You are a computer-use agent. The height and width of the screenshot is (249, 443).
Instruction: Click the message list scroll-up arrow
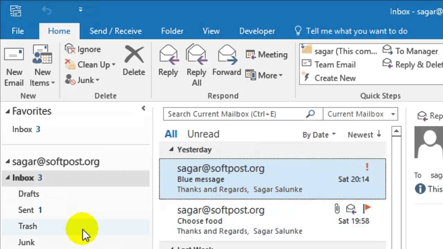pos(396,131)
